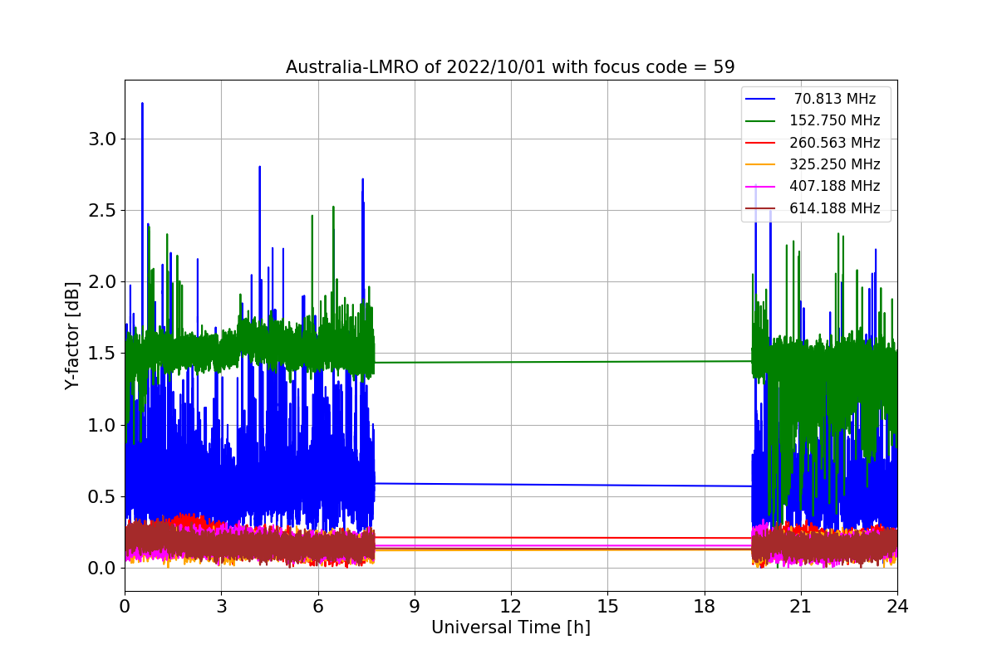Click the y-axis tick label '1.5'

click(101, 354)
